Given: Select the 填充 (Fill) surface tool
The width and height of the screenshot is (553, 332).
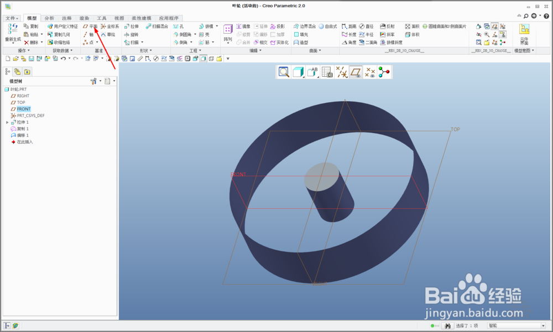Looking at the screenshot, I should [x=301, y=35].
